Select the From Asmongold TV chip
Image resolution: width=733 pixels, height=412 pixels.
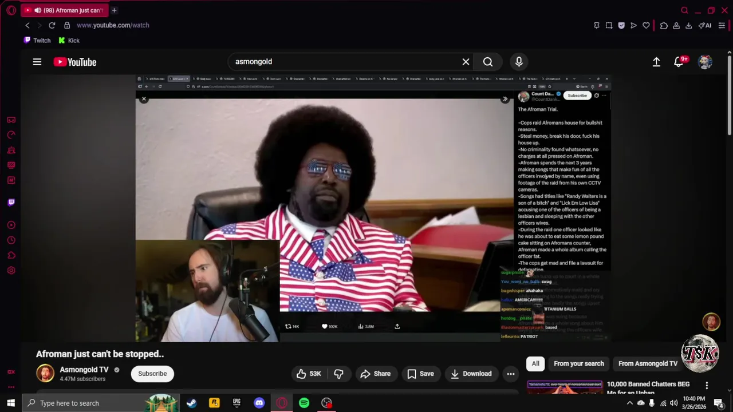coord(648,363)
